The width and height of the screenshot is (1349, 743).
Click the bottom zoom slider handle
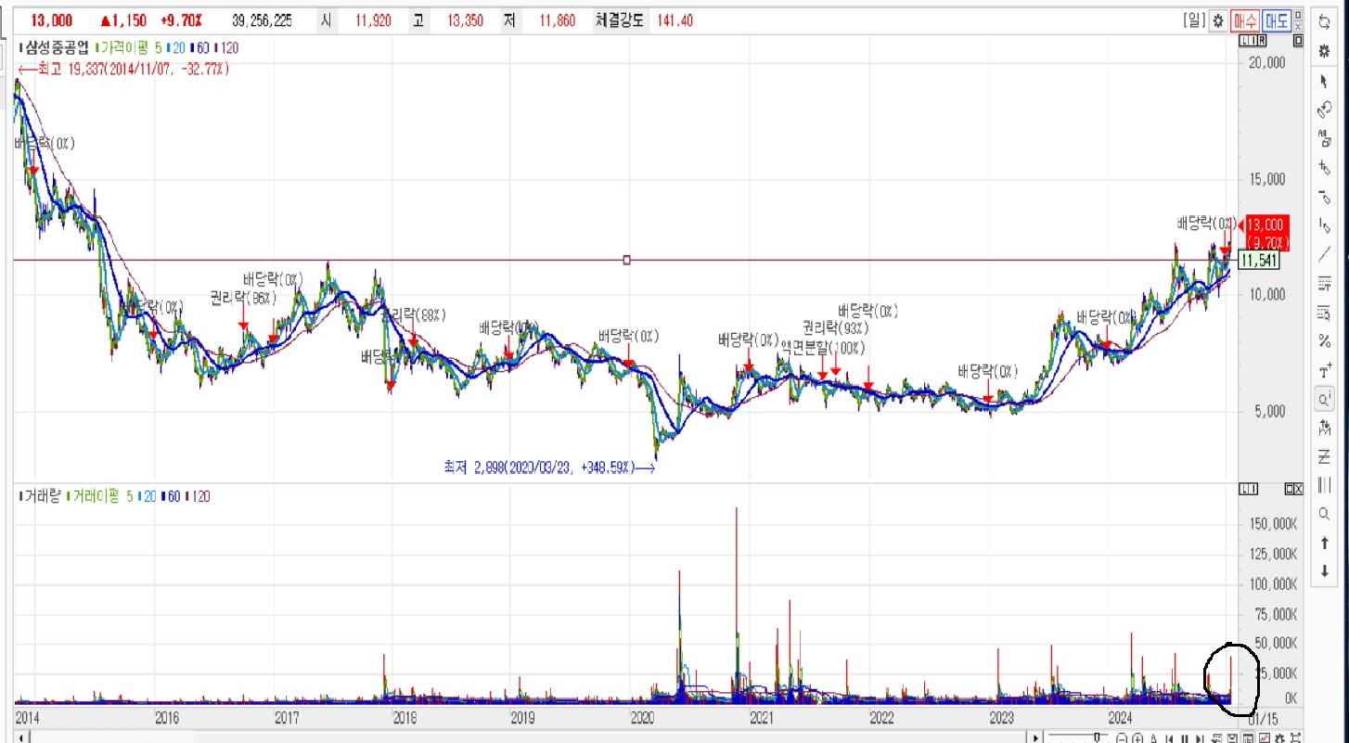coord(1098,737)
